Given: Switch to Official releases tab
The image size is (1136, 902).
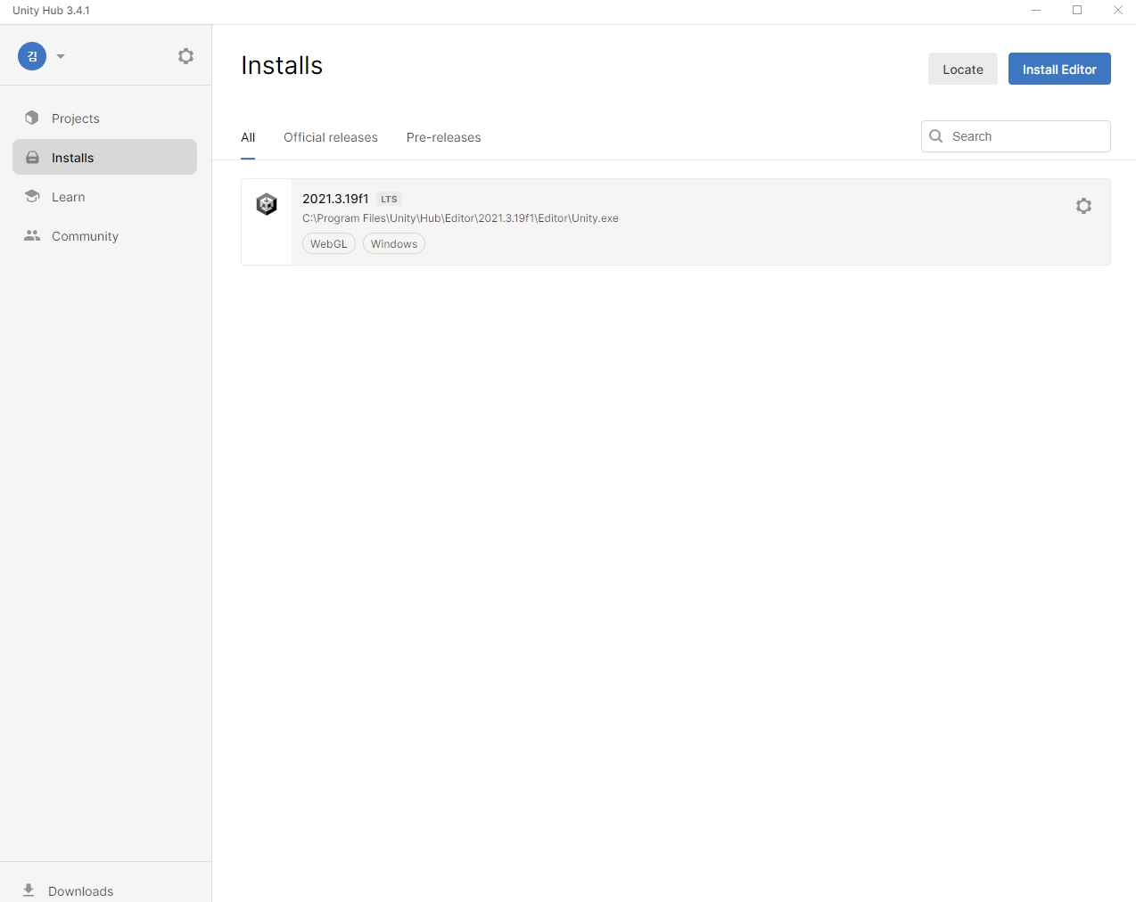Looking at the screenshot, I should point(331,137).
